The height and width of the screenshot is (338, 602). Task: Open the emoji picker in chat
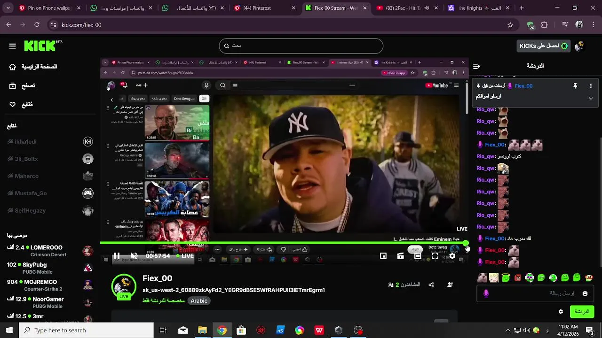[x=585, y=293]
